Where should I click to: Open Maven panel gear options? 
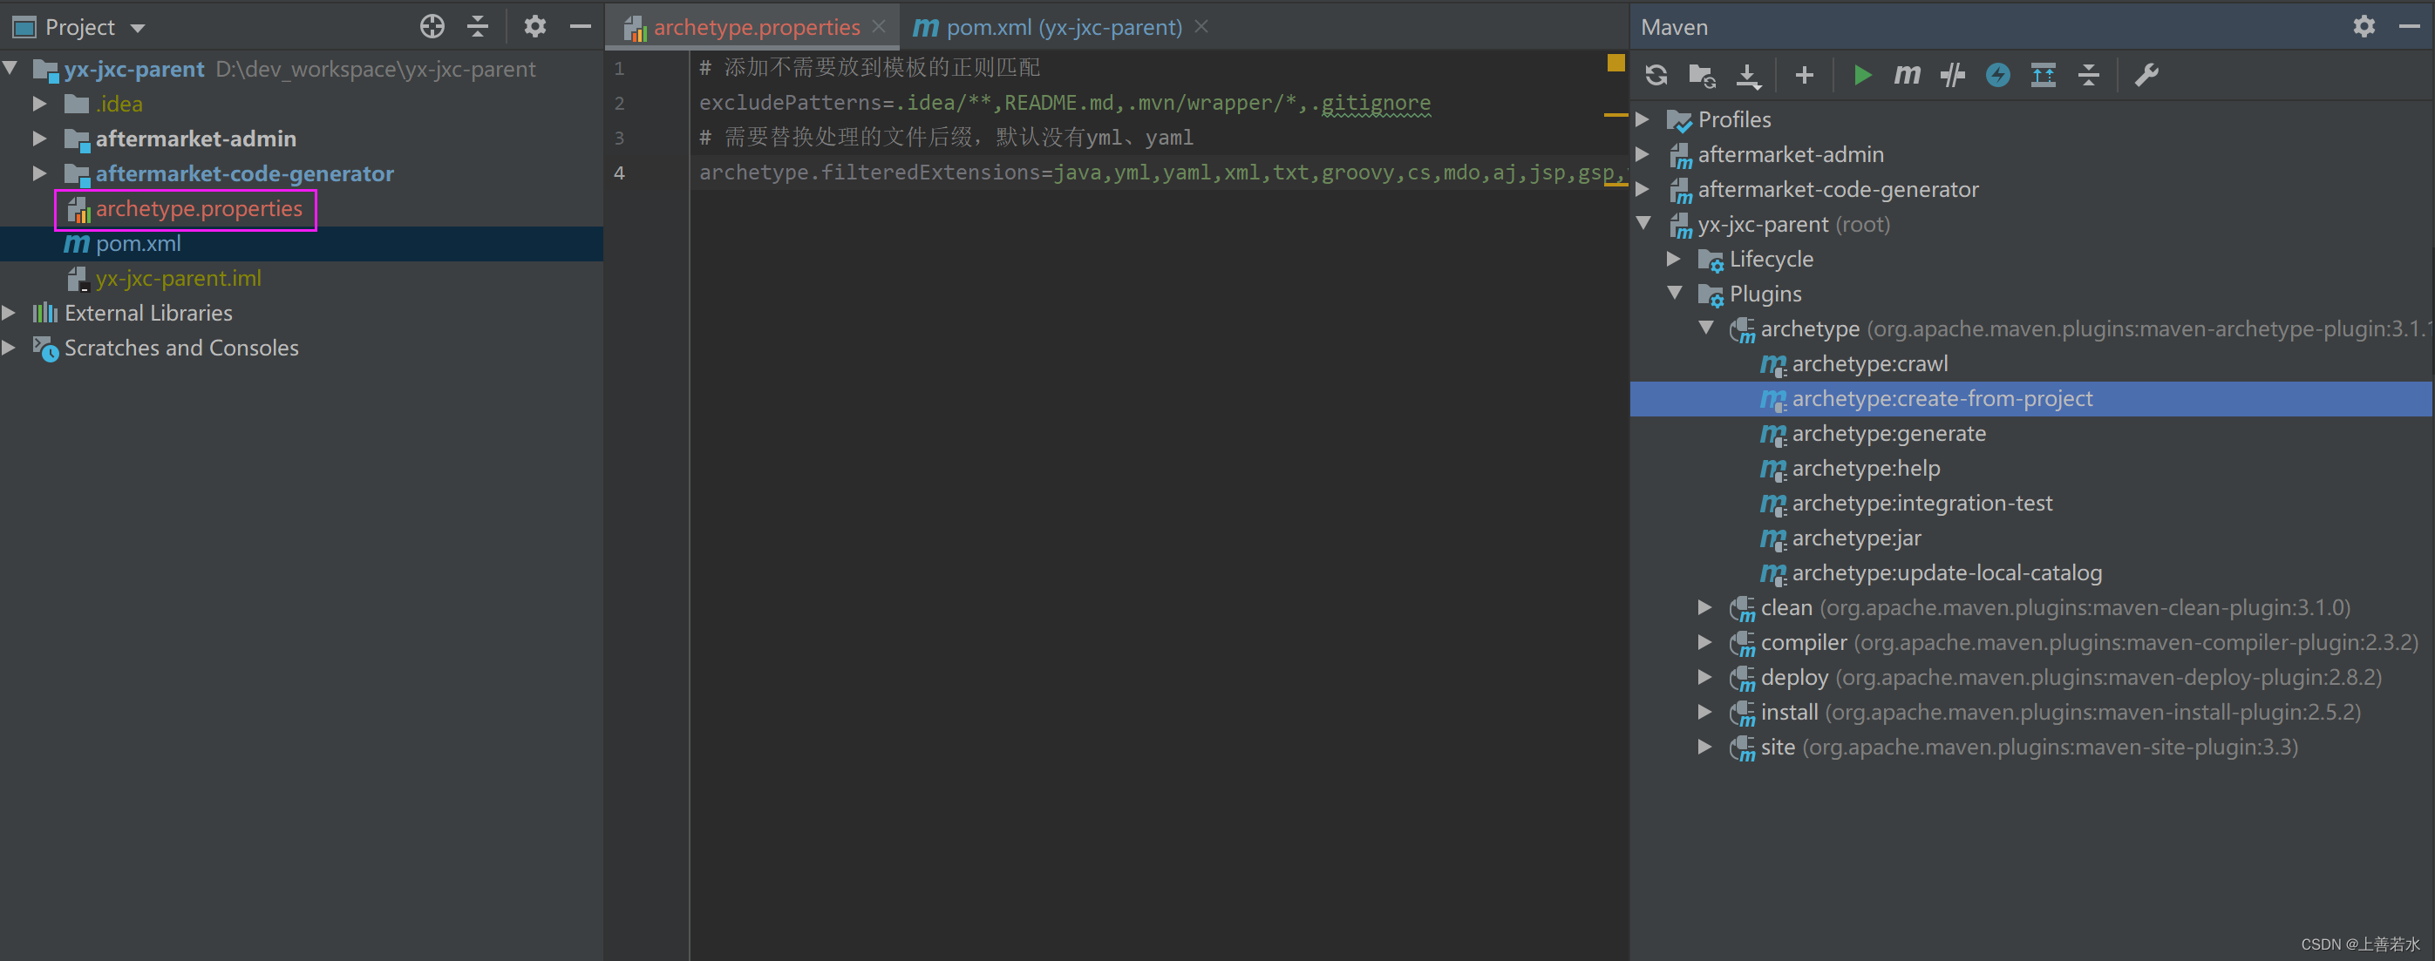tap(2364, 26)
